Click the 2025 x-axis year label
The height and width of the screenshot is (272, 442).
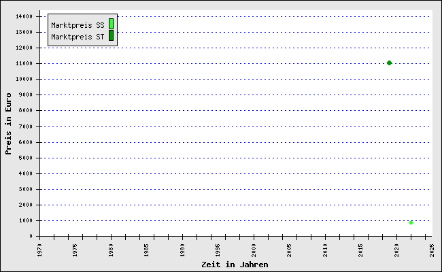[432, 250]
